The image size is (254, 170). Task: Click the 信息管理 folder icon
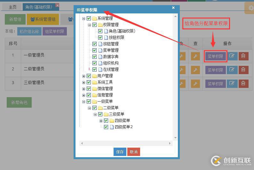(94, 95)
